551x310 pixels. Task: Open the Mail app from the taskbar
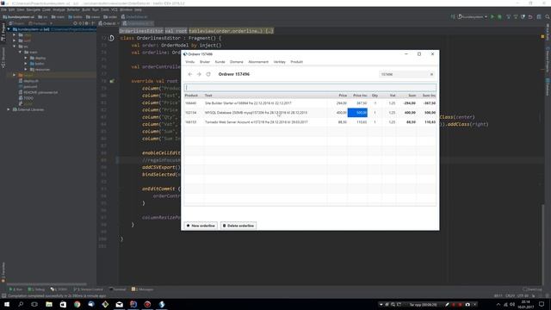pyautogui.click(x=119, y=304)
